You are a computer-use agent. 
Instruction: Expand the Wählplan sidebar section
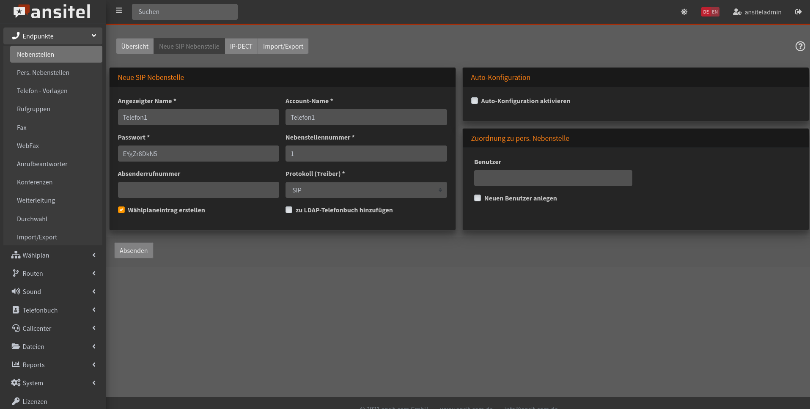click(x=53, y=255)
